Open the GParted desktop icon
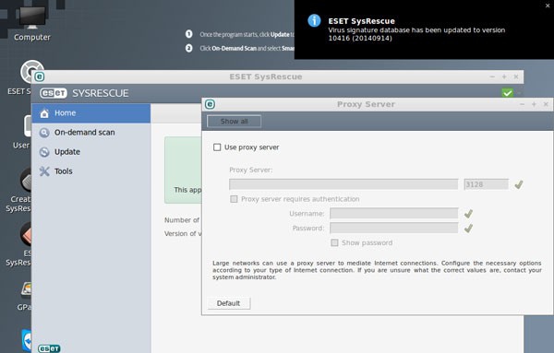This screenshot has height=353, width=554. (24, 296)
